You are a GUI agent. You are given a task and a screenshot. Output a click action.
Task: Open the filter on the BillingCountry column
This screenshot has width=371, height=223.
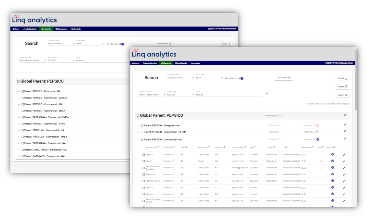pyautogui.click(x=210, y=147)
